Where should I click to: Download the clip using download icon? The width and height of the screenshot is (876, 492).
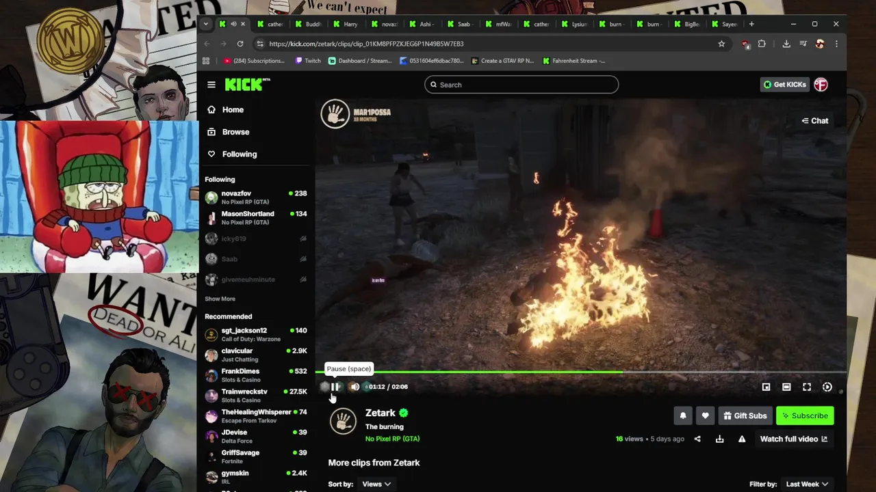tap(719, 439)
